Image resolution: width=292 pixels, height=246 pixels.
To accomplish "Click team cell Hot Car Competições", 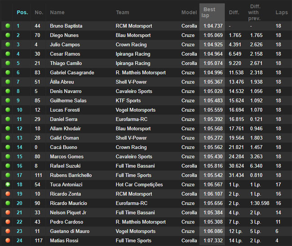I will pyautogui.click(x=139, y=184).
